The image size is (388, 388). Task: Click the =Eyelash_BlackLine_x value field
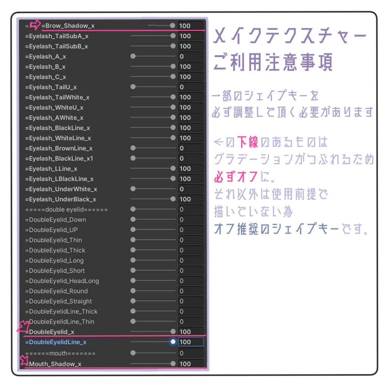point(191,128)
